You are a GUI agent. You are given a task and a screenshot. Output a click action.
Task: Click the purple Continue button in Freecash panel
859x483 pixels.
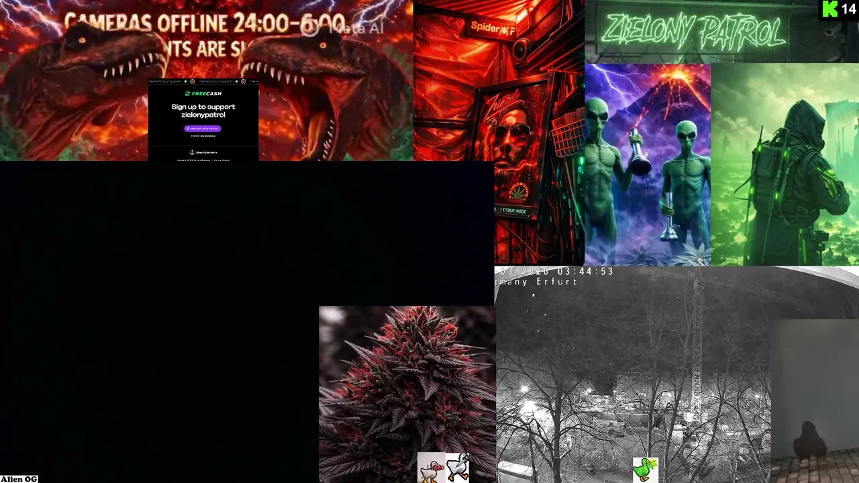pos(202,128)
